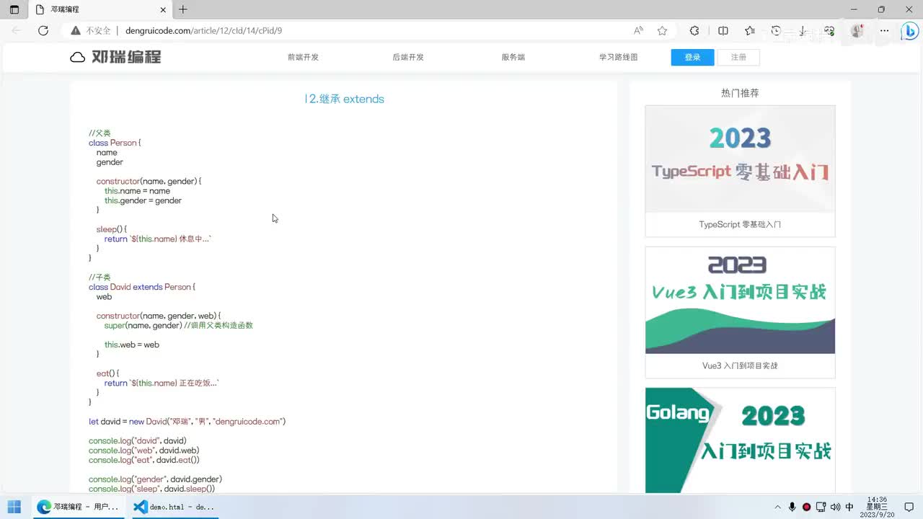Show hidden tray icons chevron
Screen dimensions: 923x519
[x=777, y=507]
